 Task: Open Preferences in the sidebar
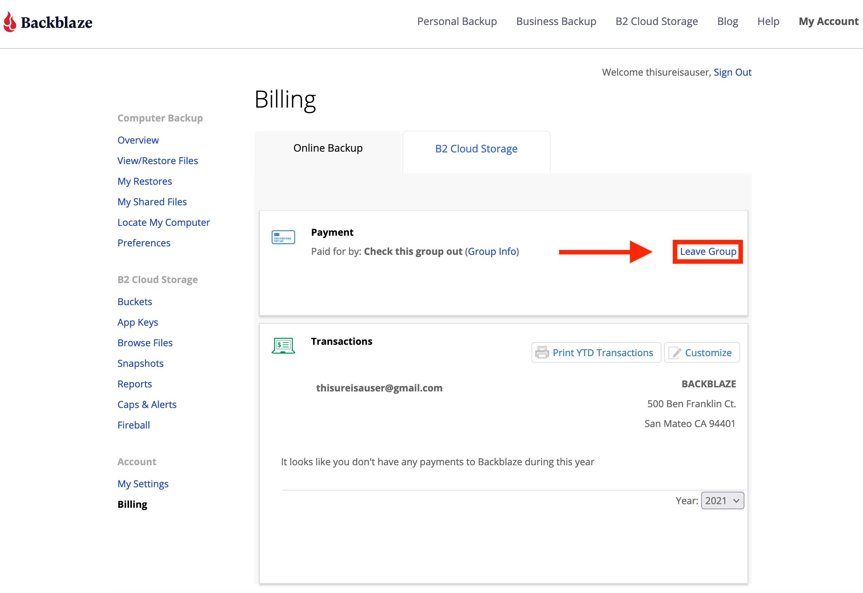coord(144,243)
